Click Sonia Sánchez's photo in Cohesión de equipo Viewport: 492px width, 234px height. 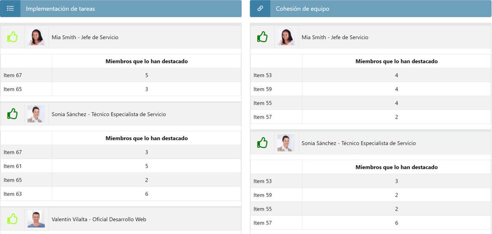(286, 143)
